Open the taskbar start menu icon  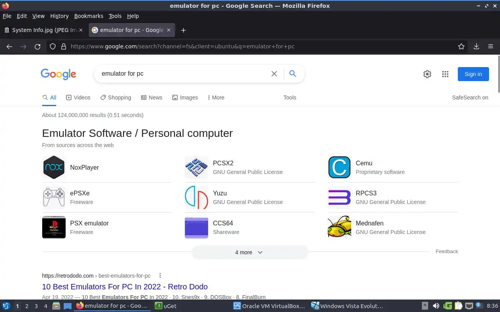tap(6, 306)
